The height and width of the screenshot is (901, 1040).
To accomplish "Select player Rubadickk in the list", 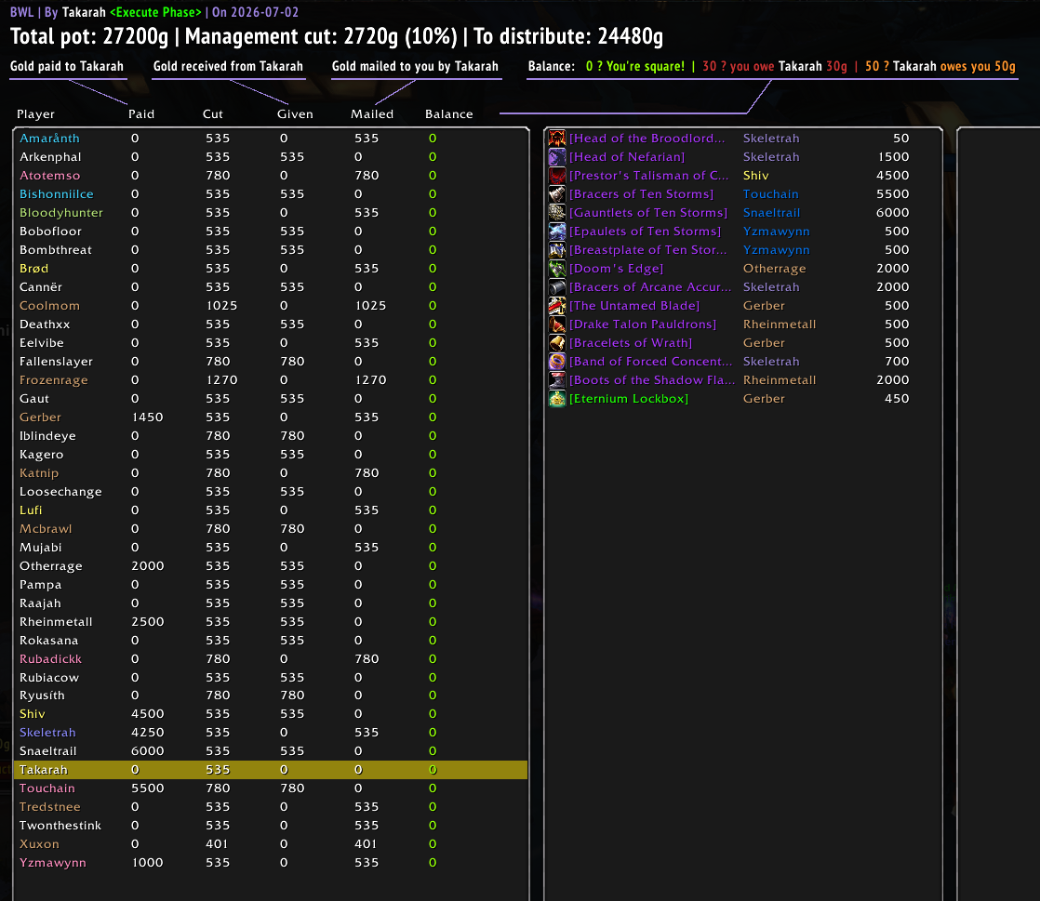I will (x=50, y=658).
